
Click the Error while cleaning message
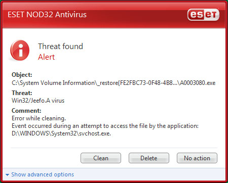(39, 118)
